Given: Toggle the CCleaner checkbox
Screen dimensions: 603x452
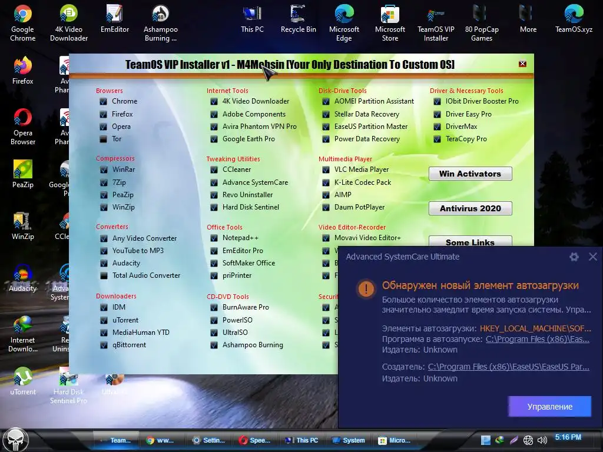Looking at the screenshot, I should 214,169.
